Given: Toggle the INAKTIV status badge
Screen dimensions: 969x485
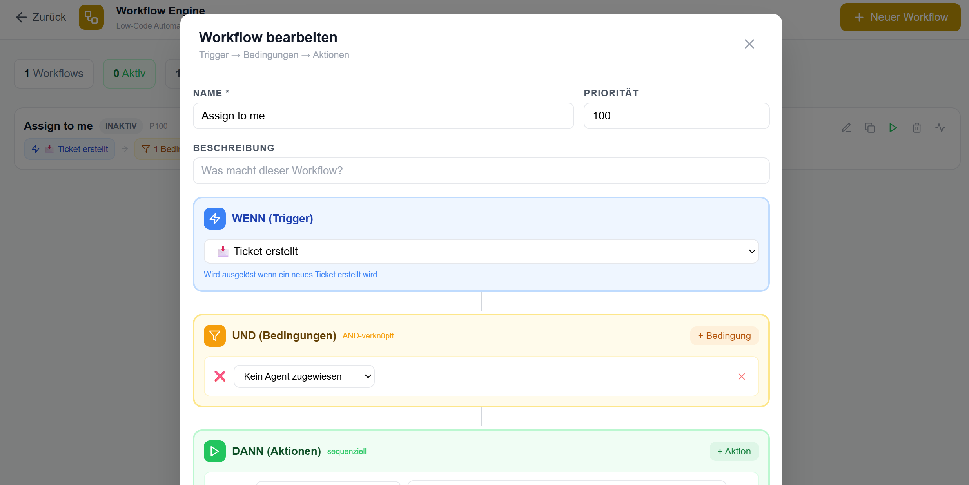Looking at the screenshot, I should (121, 126).
